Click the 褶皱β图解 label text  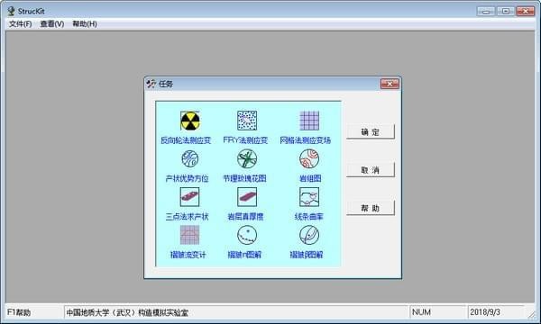click(x=306, y=255)
